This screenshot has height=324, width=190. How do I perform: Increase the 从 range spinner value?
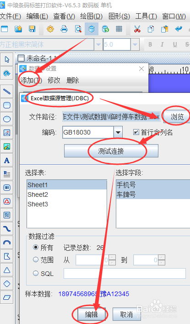coord(112,257)
